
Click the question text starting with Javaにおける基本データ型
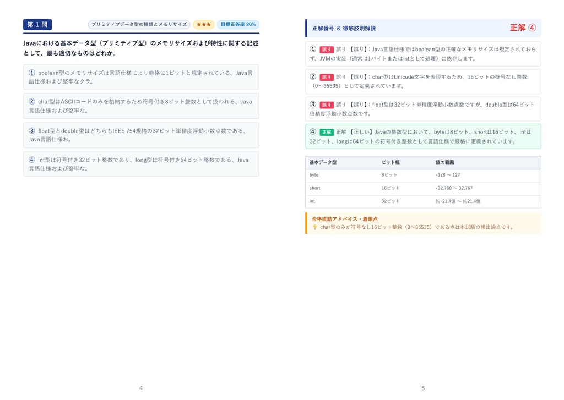tap(141, 48)
